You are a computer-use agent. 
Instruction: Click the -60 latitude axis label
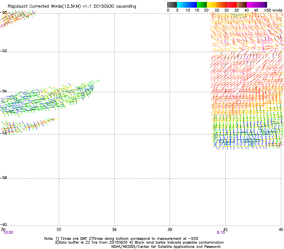pyautogui.click(x=3, y=224)
